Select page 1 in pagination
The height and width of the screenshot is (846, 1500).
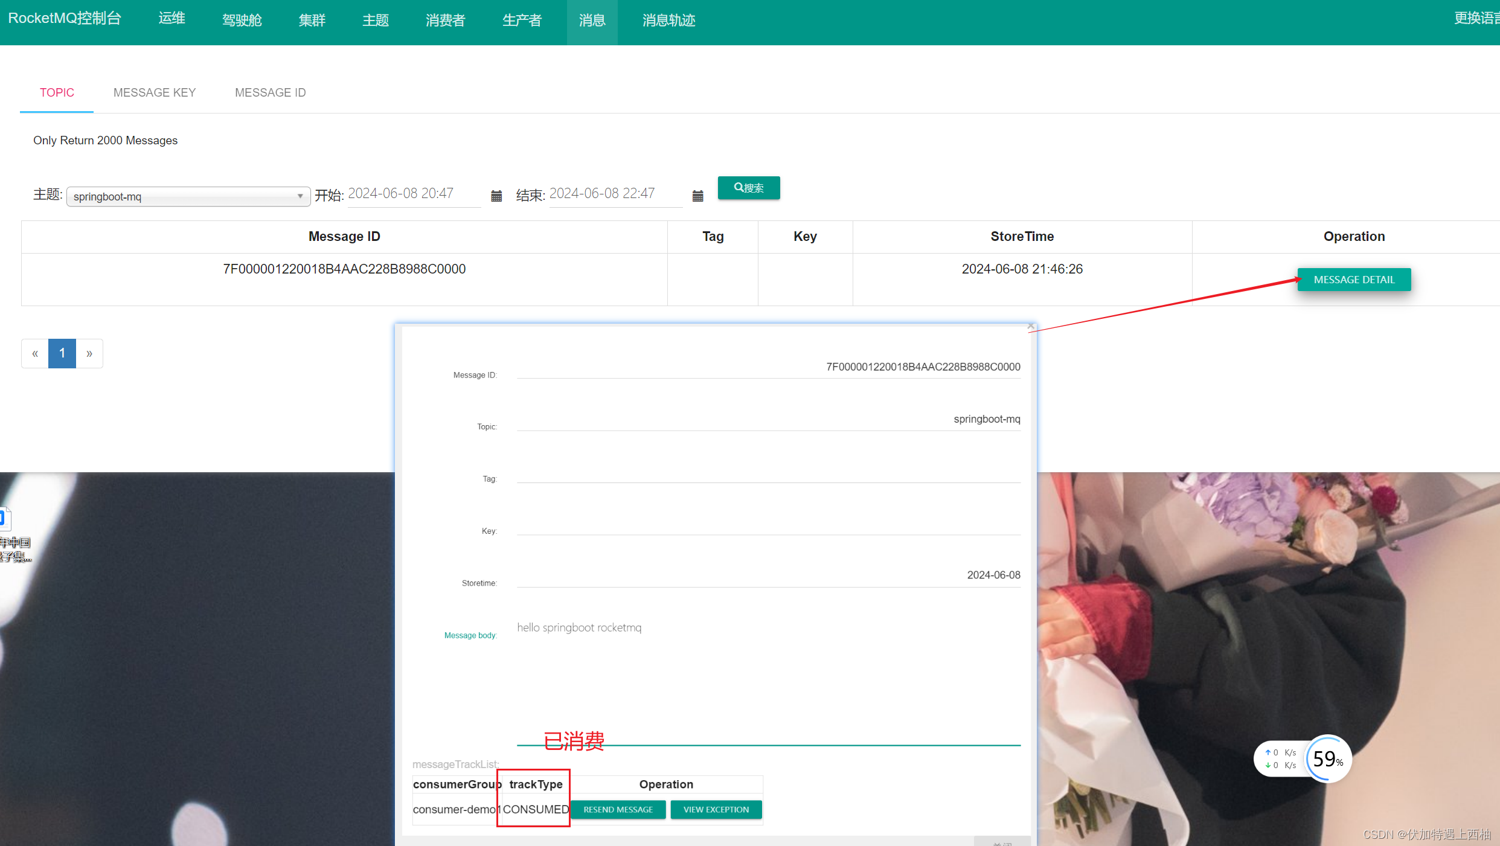(62, 353)
